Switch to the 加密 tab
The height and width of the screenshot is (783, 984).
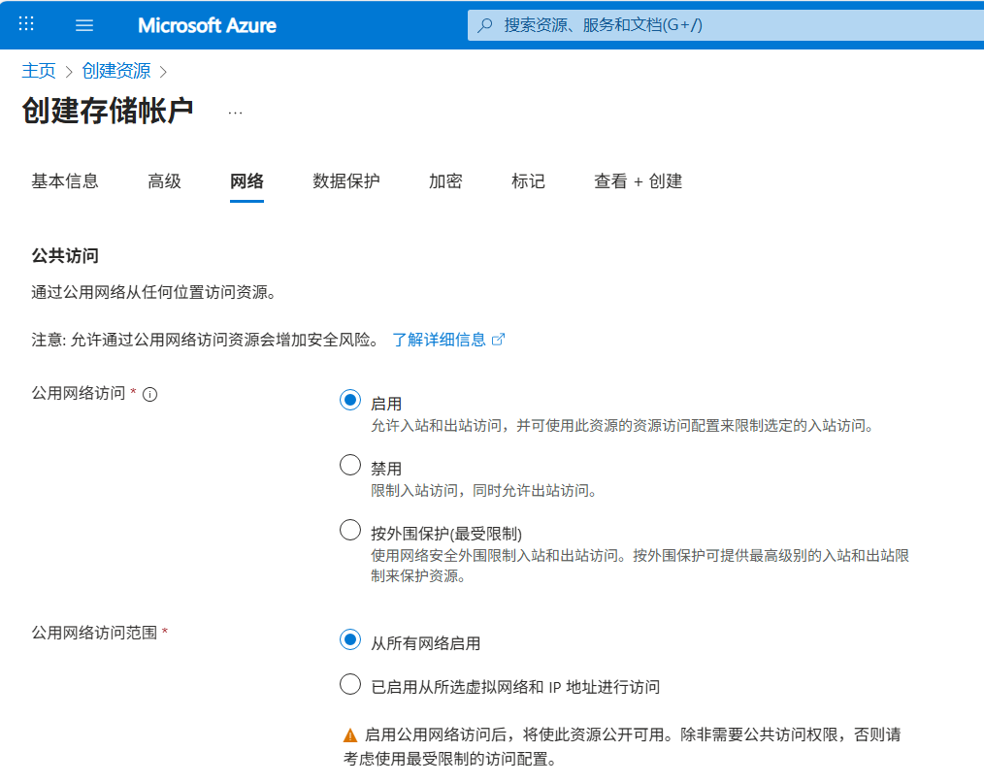(445, 181)
